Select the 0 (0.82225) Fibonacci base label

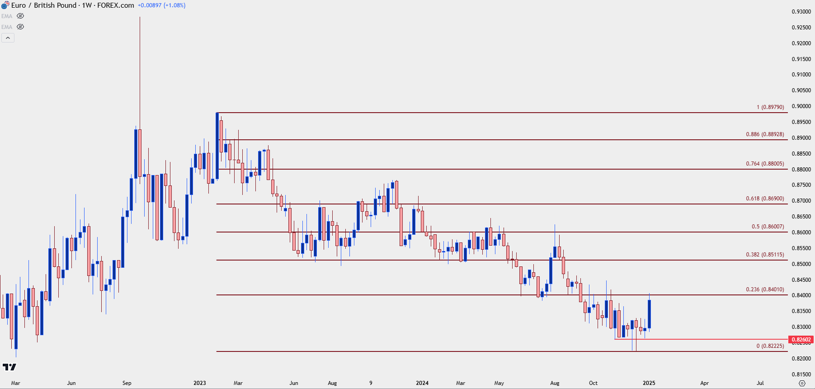[x=770, y=346]
